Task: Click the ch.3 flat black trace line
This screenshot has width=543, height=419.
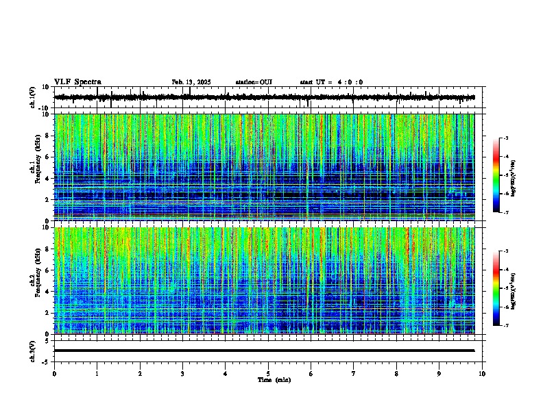Action: [264, 351]
